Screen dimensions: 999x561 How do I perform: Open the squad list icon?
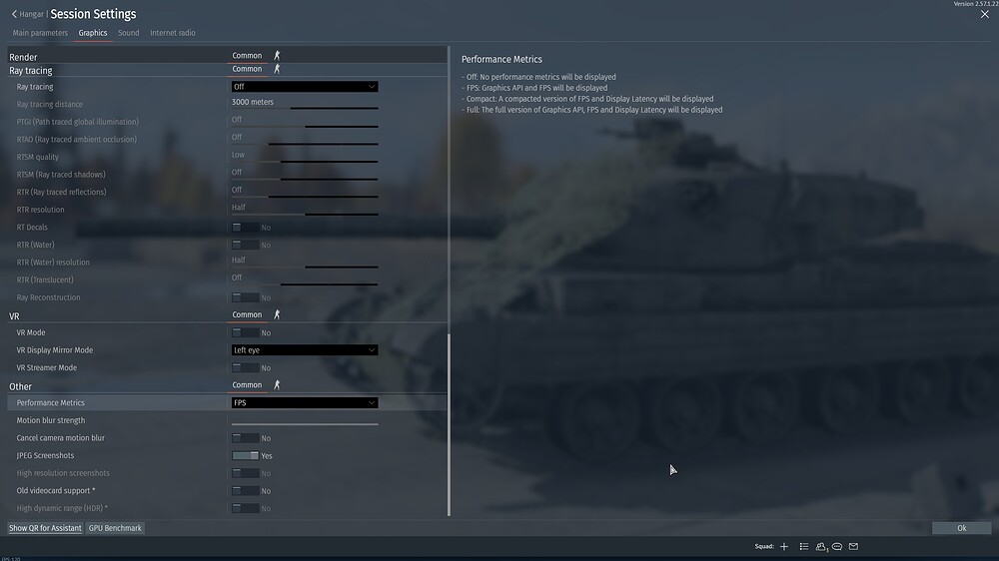tap(804, 546)
